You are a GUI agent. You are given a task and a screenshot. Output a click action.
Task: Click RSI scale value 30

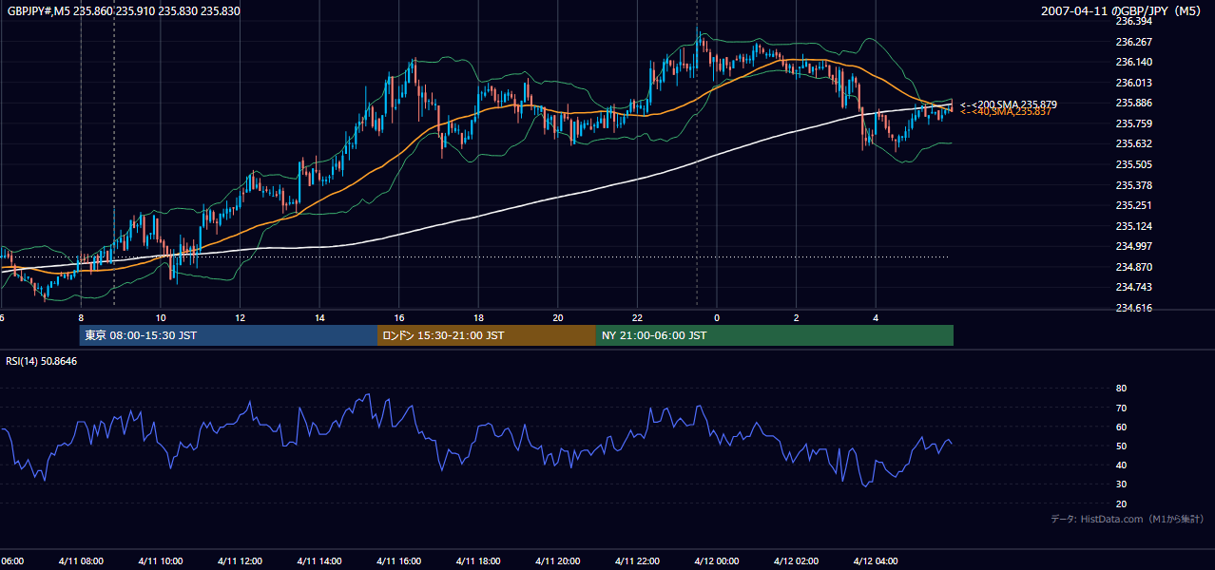(1122, 484)
